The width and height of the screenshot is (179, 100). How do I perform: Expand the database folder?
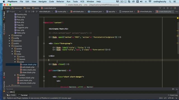10,41
